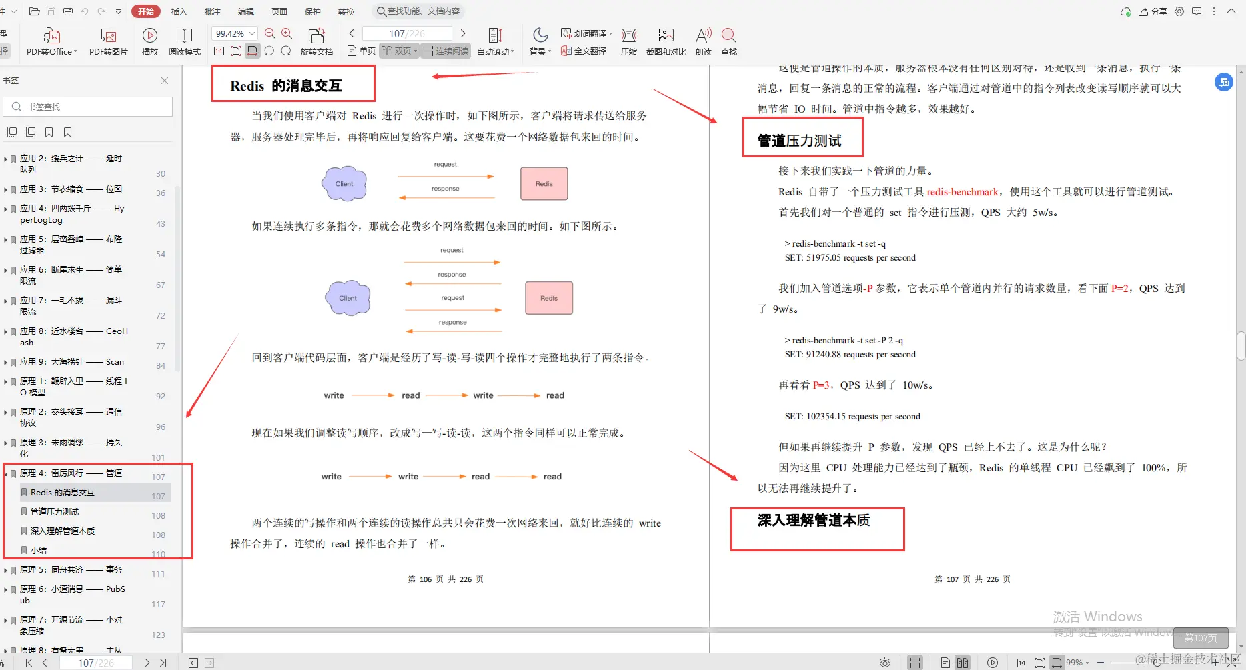This screenshot has width=1246, height=670.
Task: Switch to the 插入 ribbon tab
Action: point(179,11)
